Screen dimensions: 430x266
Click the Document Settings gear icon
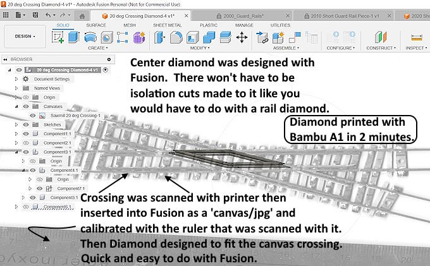point(26,79)
